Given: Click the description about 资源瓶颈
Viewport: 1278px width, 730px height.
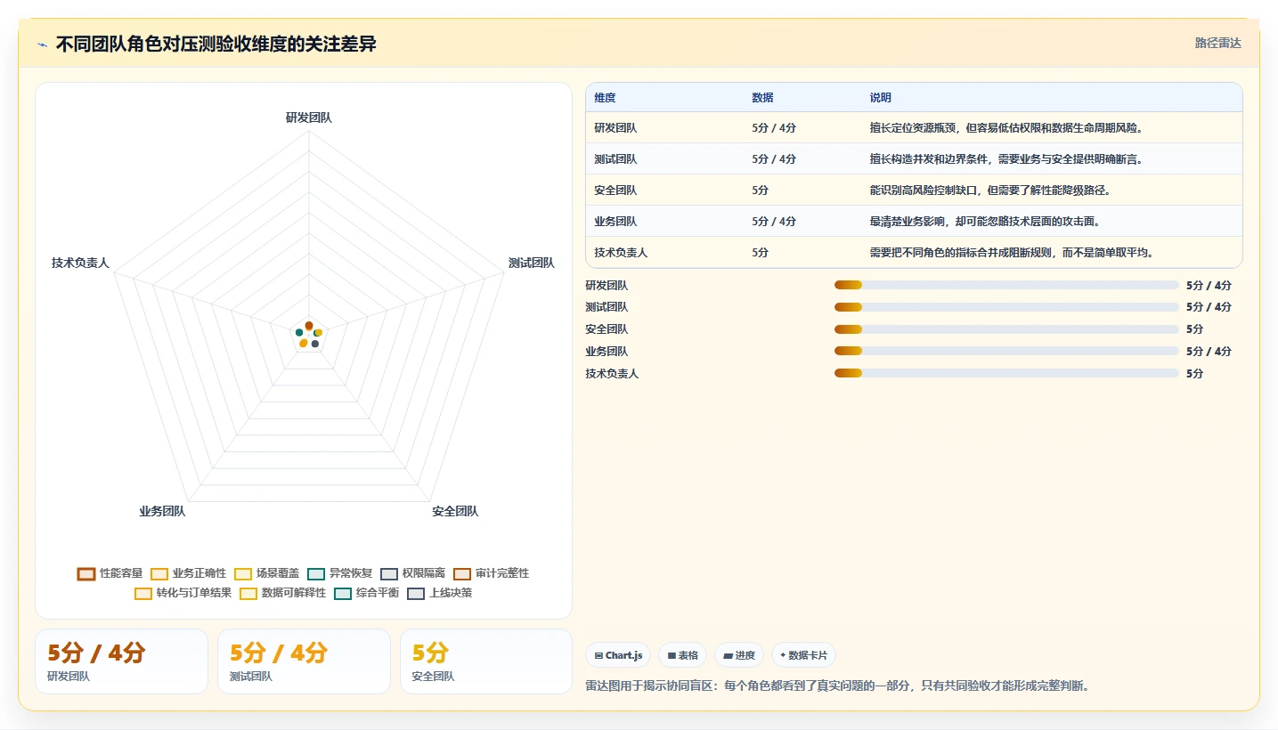Looking at the screenshot, I should pos(1006,128).
